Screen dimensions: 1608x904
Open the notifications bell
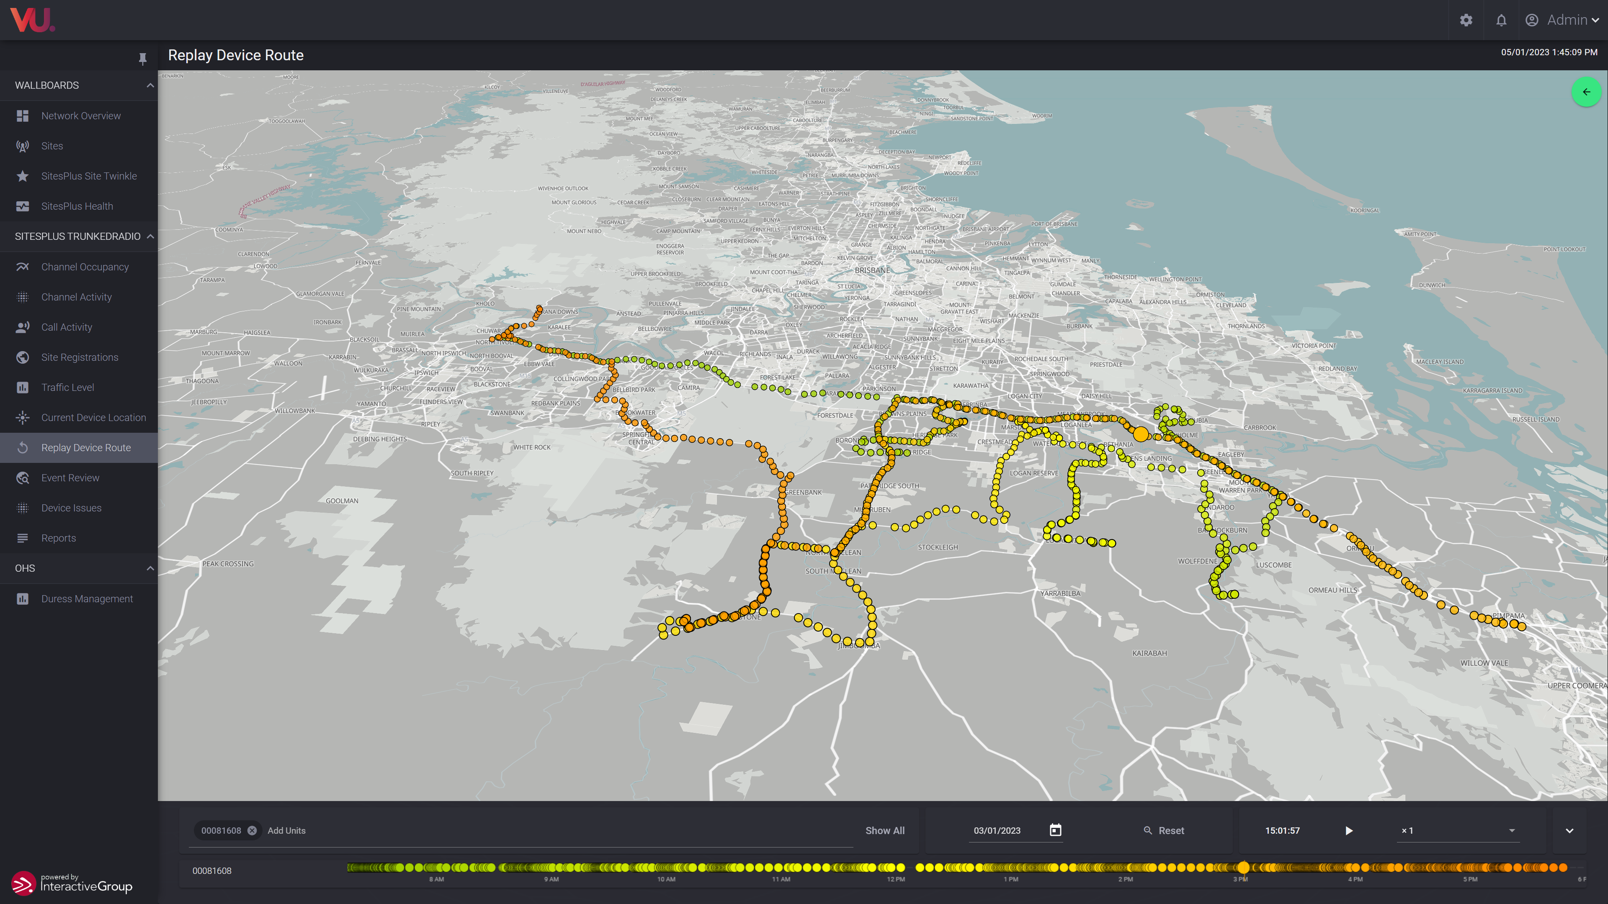tap(1501, 20)
